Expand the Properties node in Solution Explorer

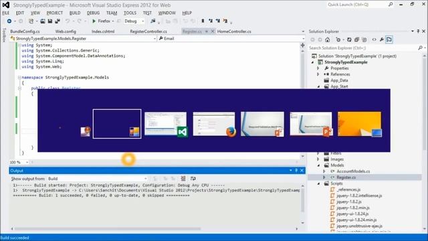pyautogui.click(x=318, y=68)
